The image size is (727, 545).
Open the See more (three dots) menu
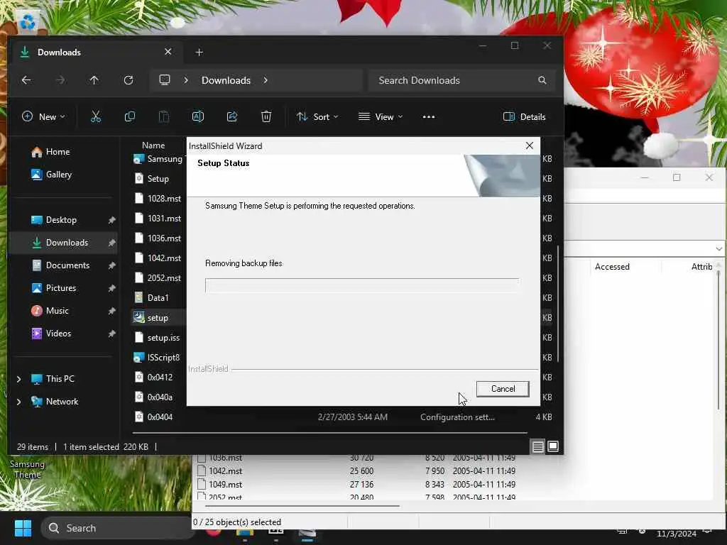click(429, 117)
